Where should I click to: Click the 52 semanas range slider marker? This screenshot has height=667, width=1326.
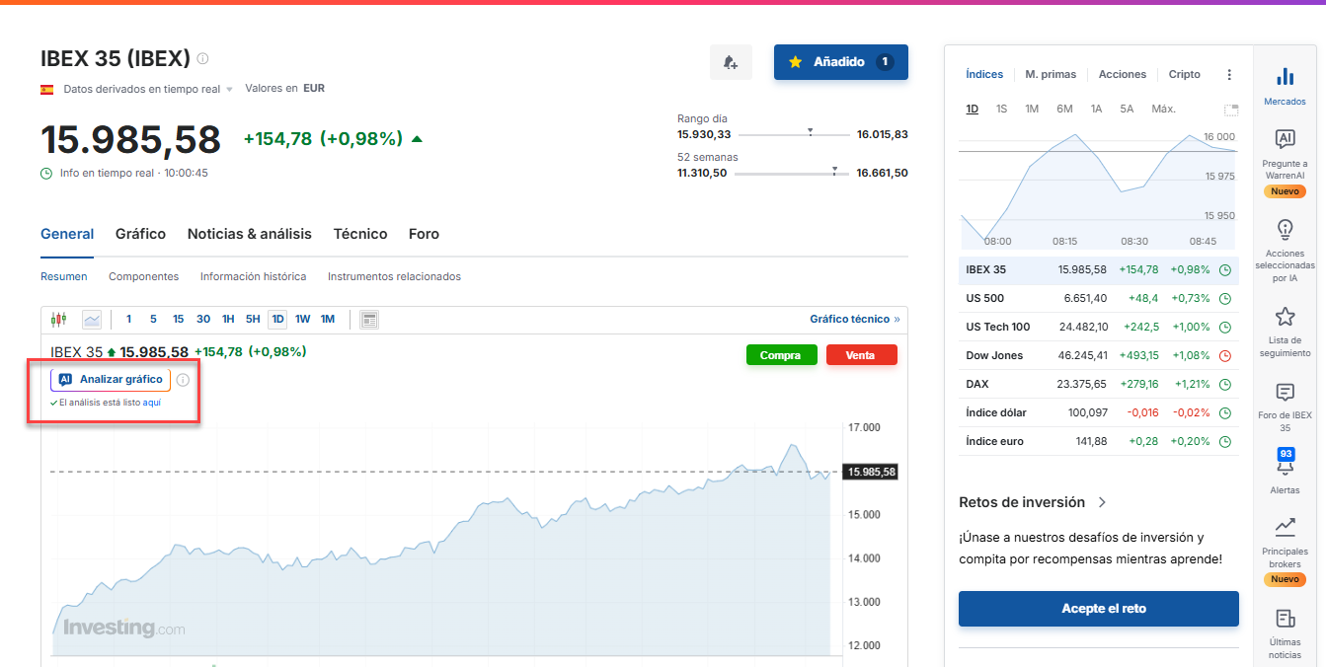(834, 171)
